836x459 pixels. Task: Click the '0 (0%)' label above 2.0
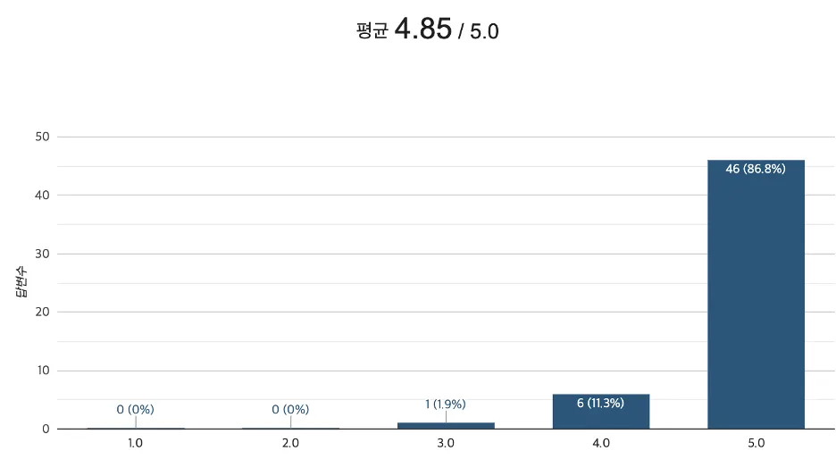(290, 410)
